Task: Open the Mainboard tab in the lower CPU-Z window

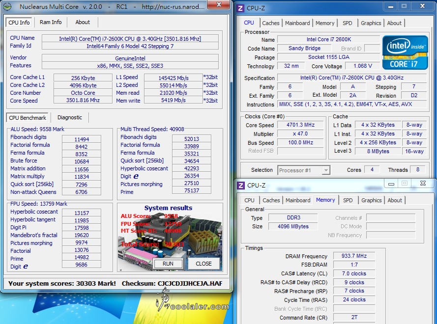Action: pos(298,200)
